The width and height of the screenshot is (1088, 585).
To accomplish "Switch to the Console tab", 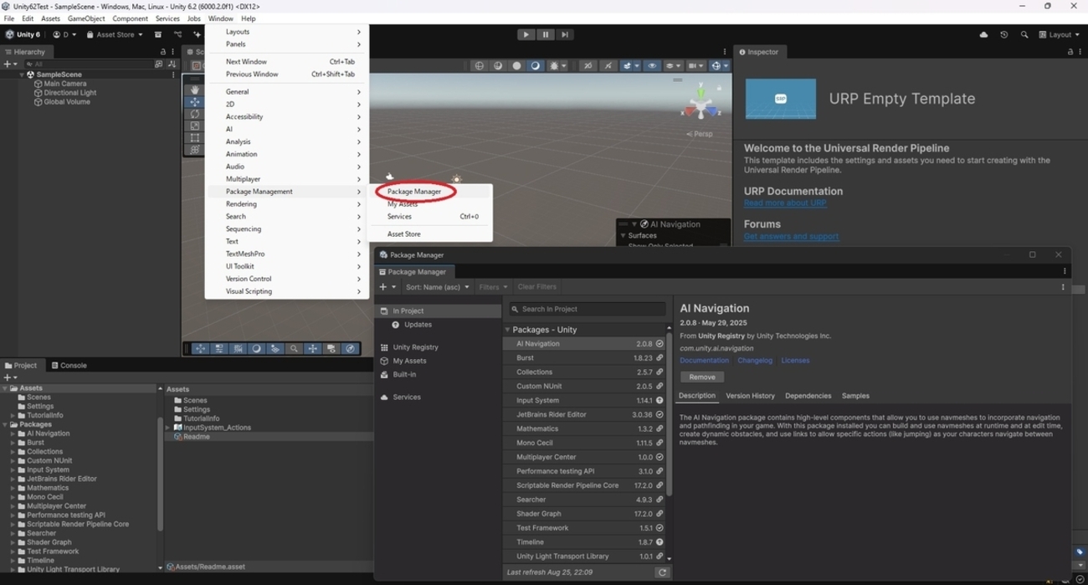I will (69, 366).
